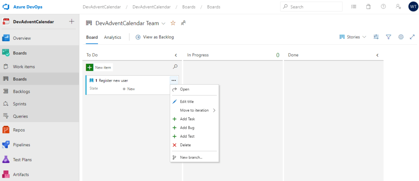Collapse the Done column

[377, 55]
